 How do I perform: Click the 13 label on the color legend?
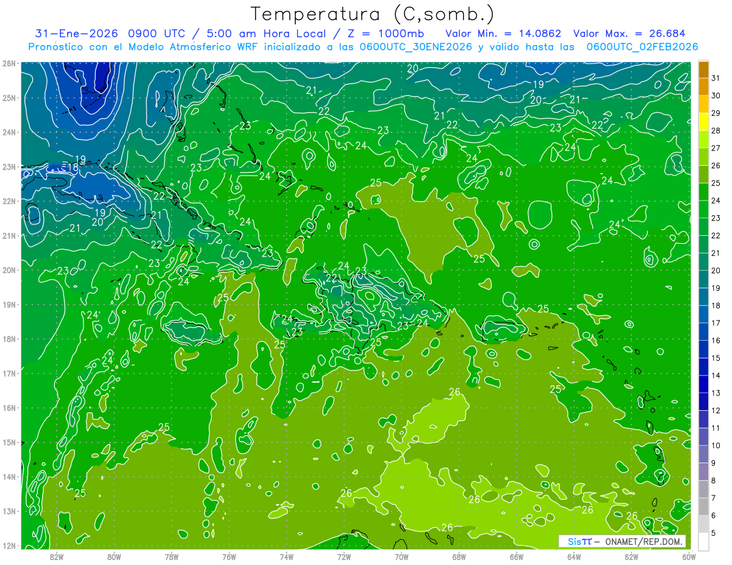(x=716, y=393)
